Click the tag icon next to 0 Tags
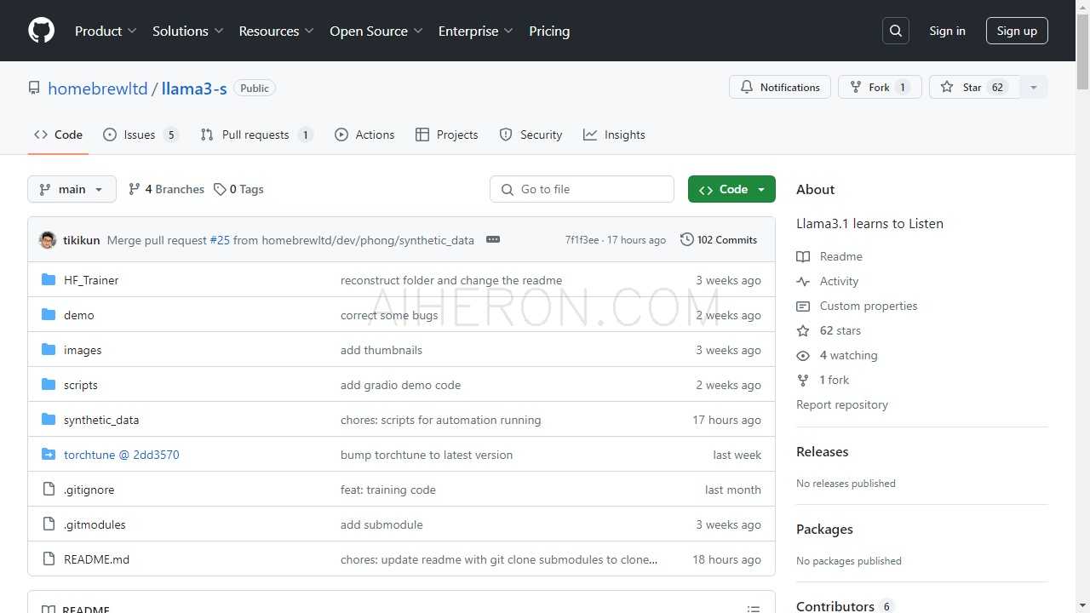This screenshot has height=613, width=1090. (220, 189)
